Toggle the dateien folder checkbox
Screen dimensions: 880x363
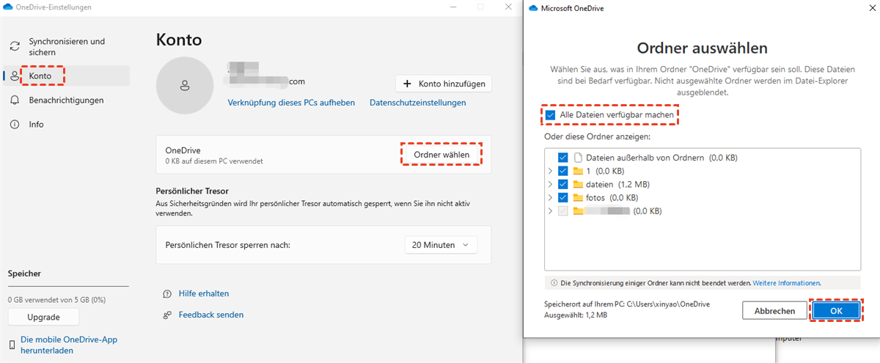[x=562, y=184]
